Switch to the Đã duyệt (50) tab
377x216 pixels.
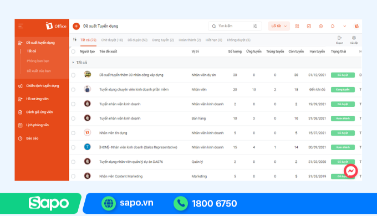pos(137,40)
